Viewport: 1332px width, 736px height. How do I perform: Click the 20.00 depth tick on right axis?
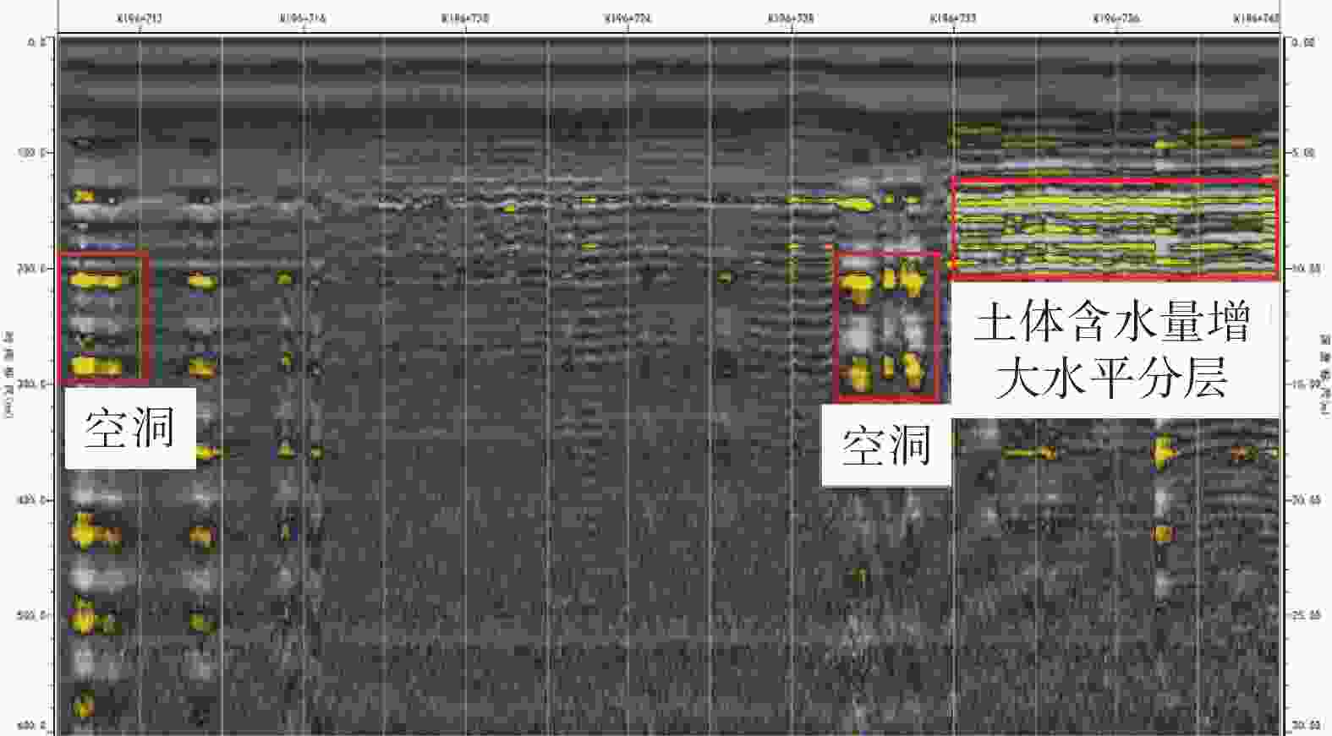point(1303,500)
